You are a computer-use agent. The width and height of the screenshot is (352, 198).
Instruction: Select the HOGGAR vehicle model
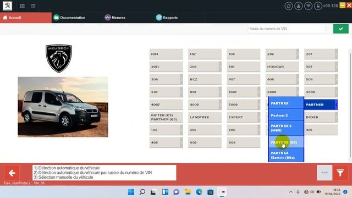coord(282,67)
